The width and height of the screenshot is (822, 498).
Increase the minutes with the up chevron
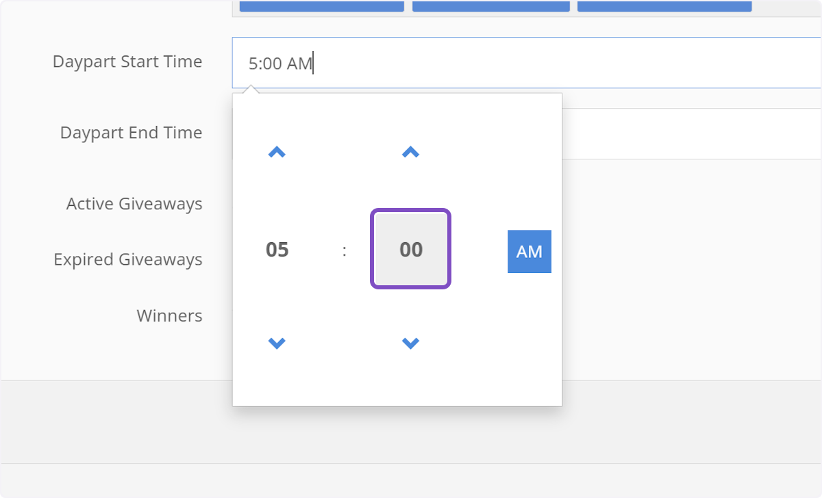410,153
